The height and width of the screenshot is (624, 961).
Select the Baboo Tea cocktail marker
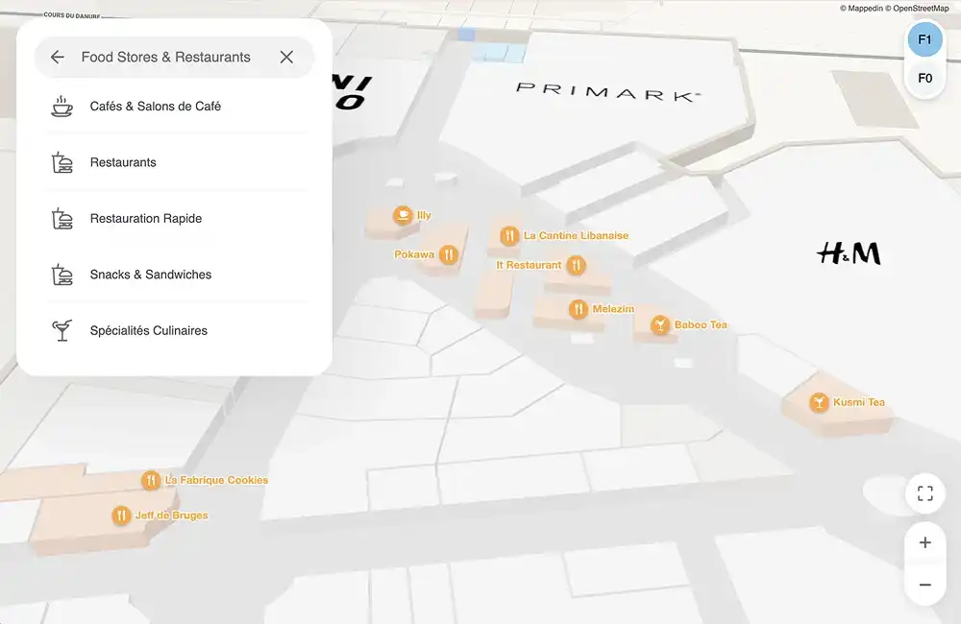point(660,325)
